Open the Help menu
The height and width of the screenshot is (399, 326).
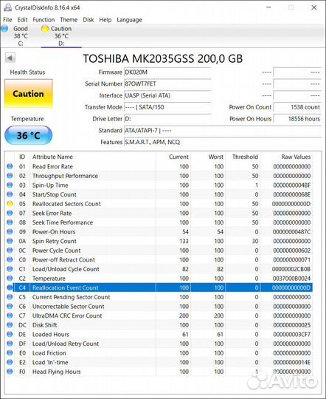(x=105, y=20)
